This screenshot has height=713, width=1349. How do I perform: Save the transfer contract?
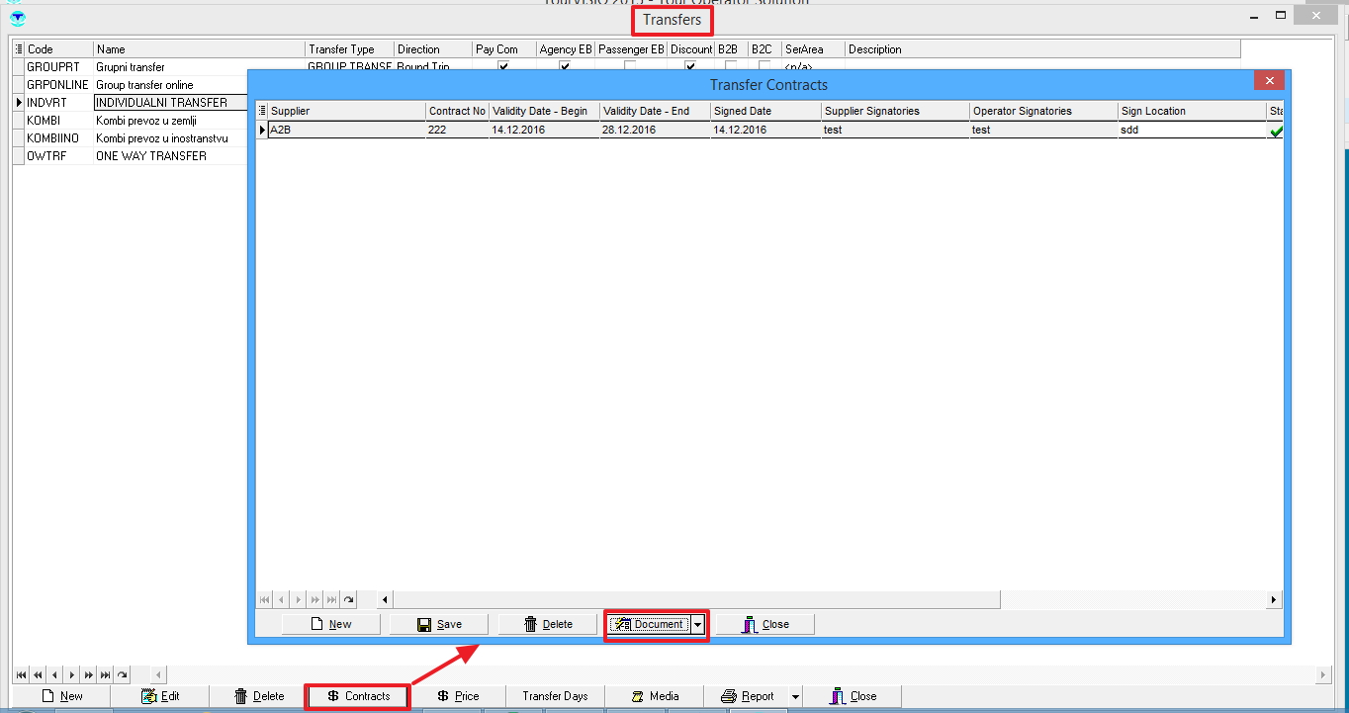coord(439,624)
